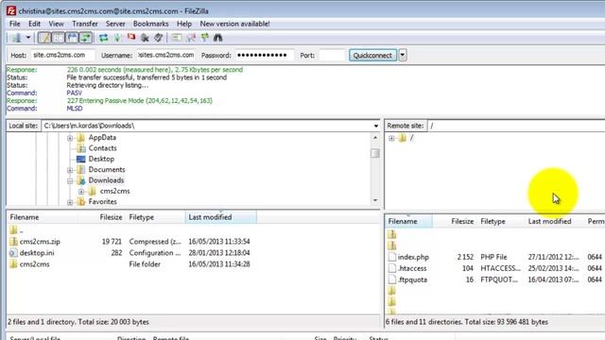Open the Bookmarks menu
This screenshot has height=340, width=605.
click(151, 24)
